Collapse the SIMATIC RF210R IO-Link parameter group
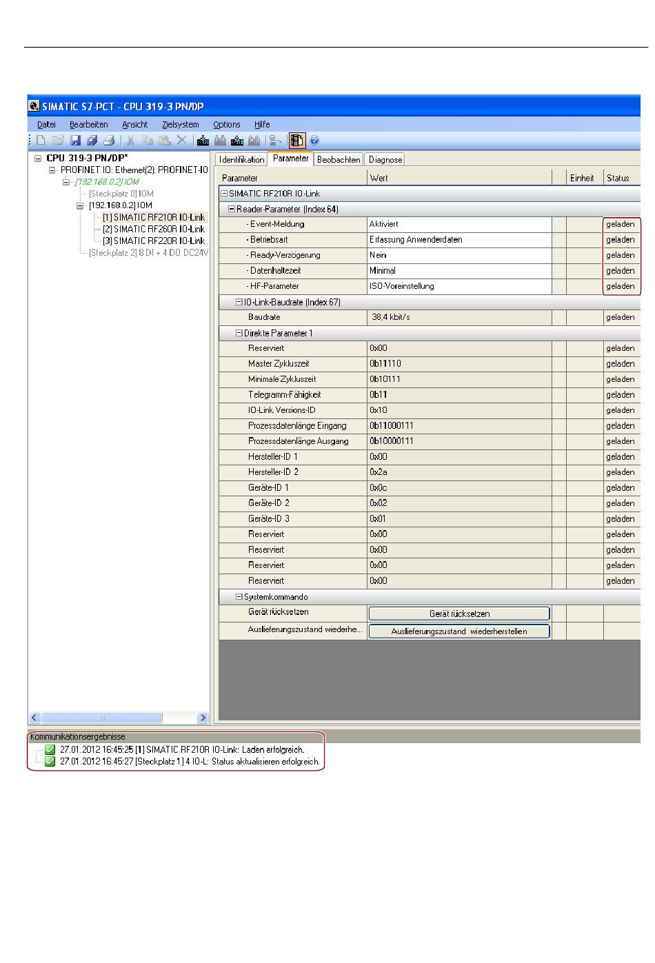The width and height of the screenshot is (655, 963). (224, 194)
